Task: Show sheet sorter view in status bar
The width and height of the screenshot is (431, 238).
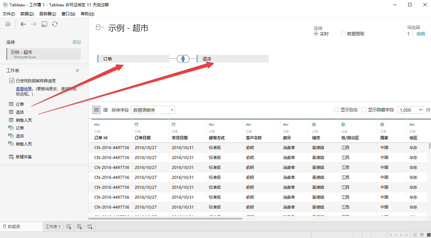Action: (x=415, y=235)
